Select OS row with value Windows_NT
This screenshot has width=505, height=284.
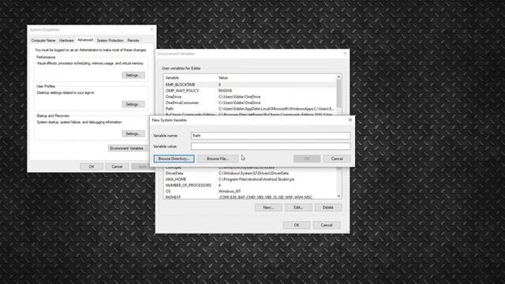tap(250, 191)
